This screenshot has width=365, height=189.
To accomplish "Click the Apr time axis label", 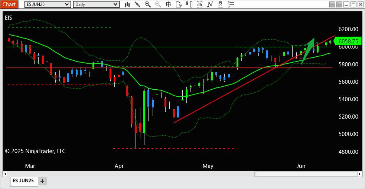I will tap(119, 166).
